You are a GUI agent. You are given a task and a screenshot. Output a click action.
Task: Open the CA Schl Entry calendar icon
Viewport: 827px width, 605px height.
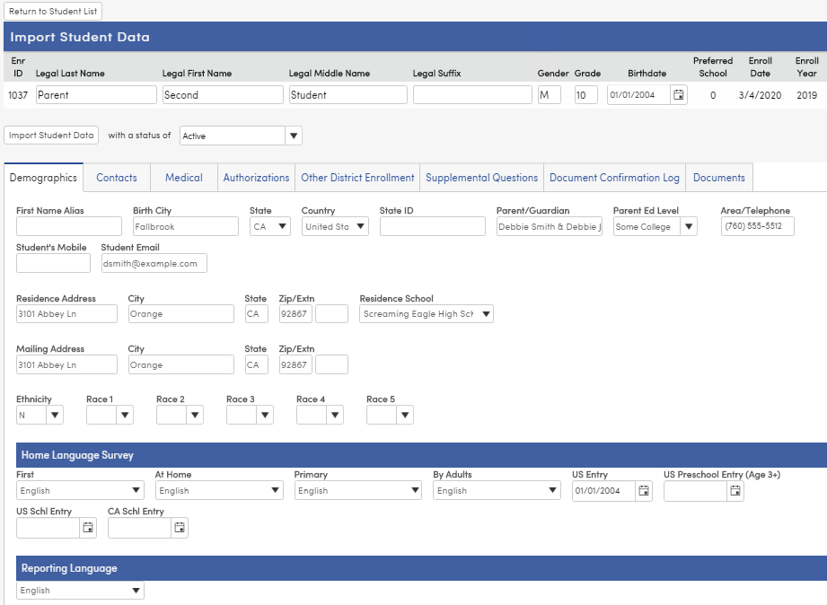pyautogui.click(x=179, y=527)
